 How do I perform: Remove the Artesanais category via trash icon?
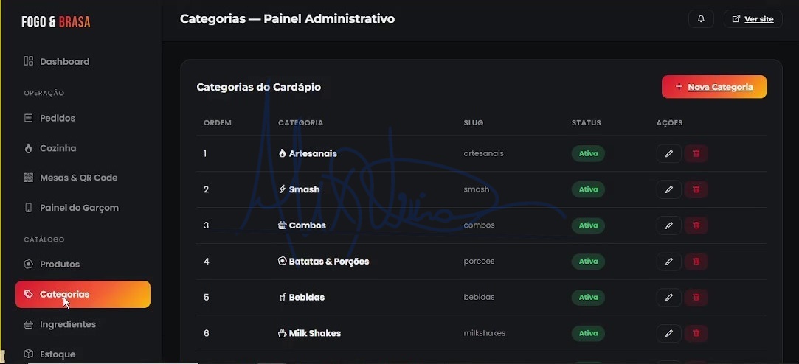696,153
